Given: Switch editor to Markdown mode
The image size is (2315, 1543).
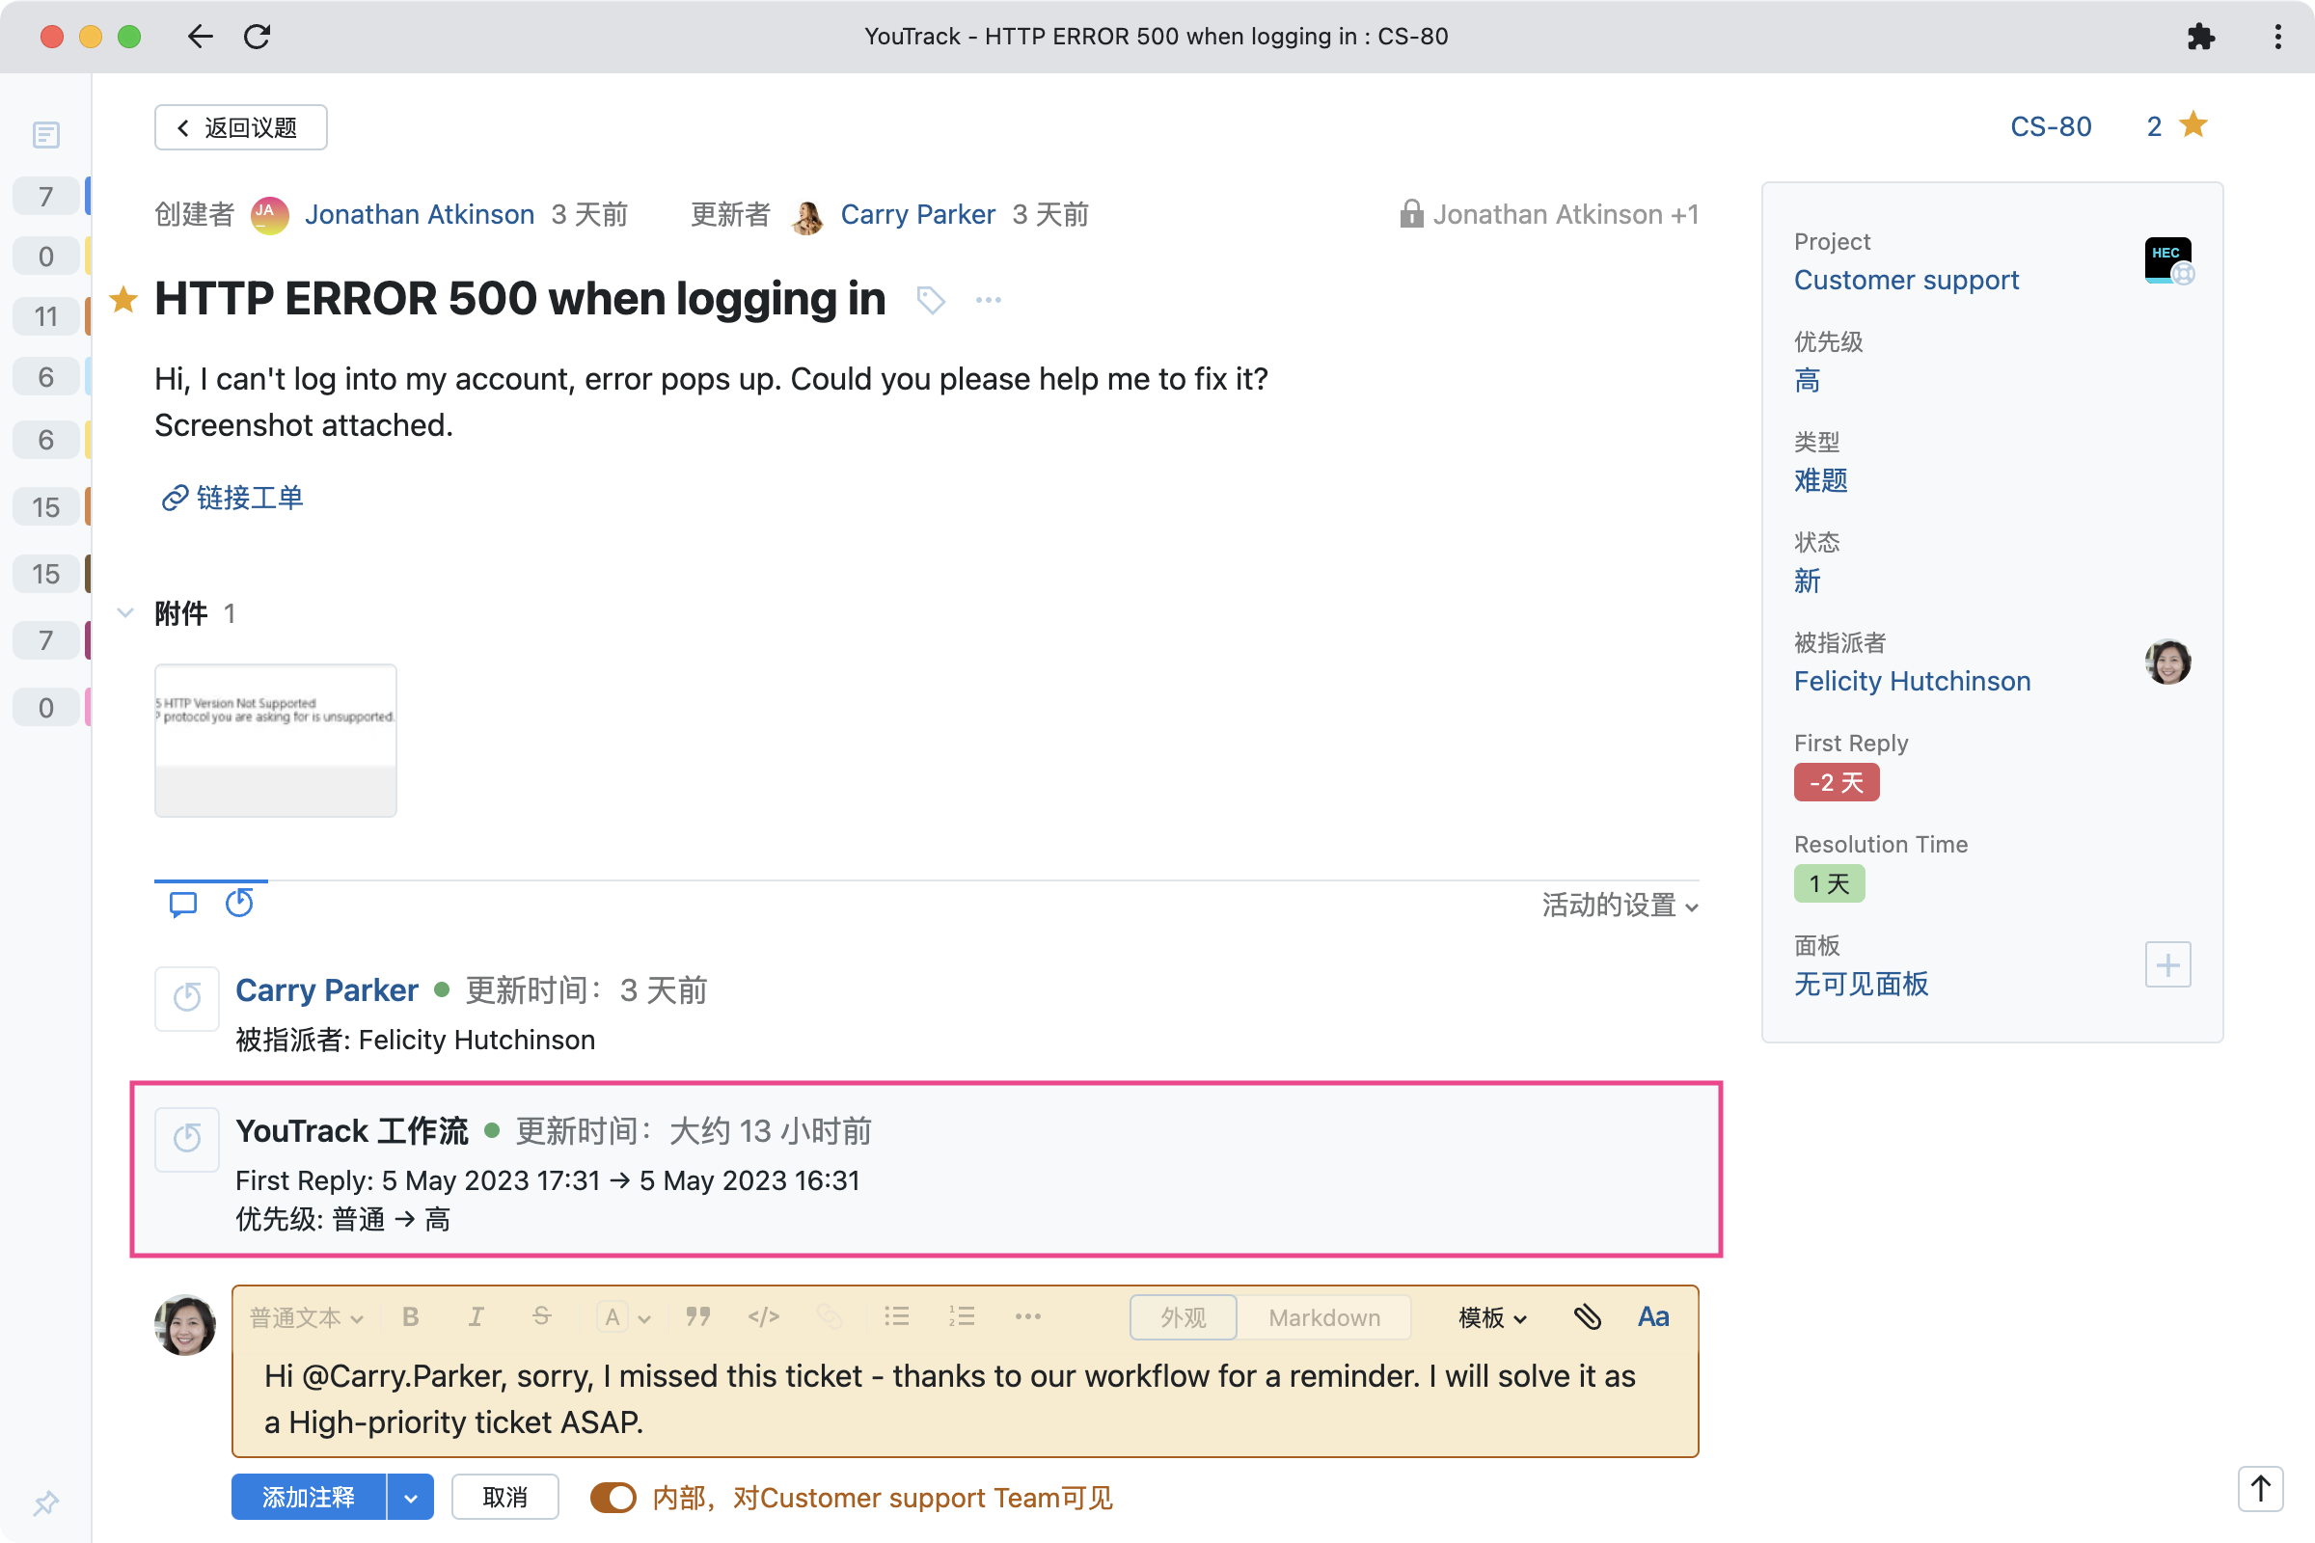Looking at the screenshot, I should (1323, 1317).
